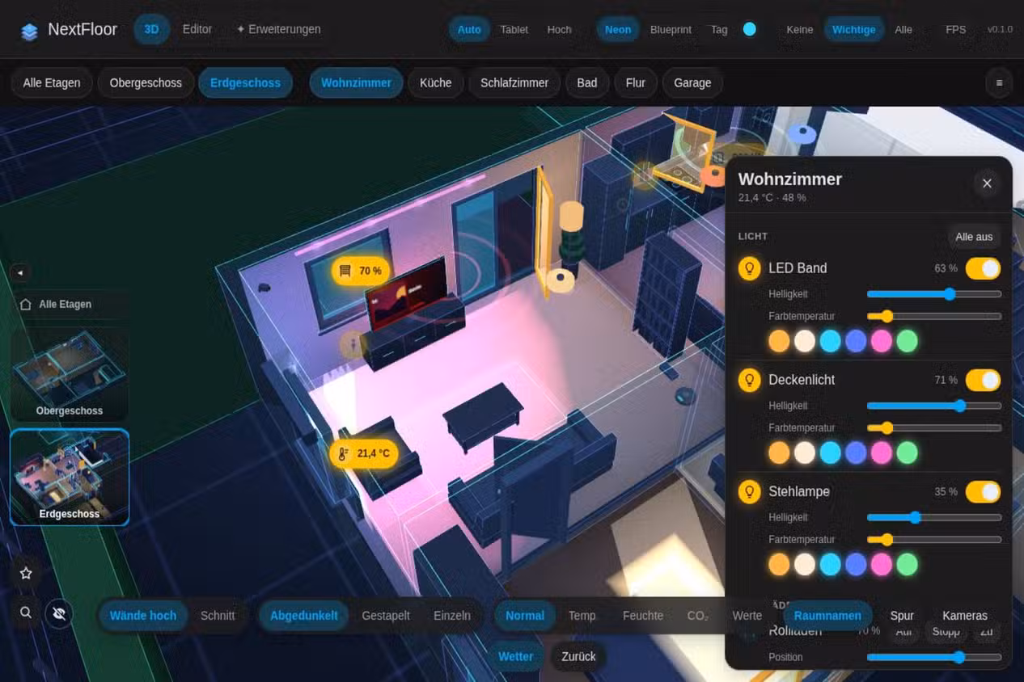
Task: Select the Schlafzimmer room tab
Action: (x=514, y=82)
